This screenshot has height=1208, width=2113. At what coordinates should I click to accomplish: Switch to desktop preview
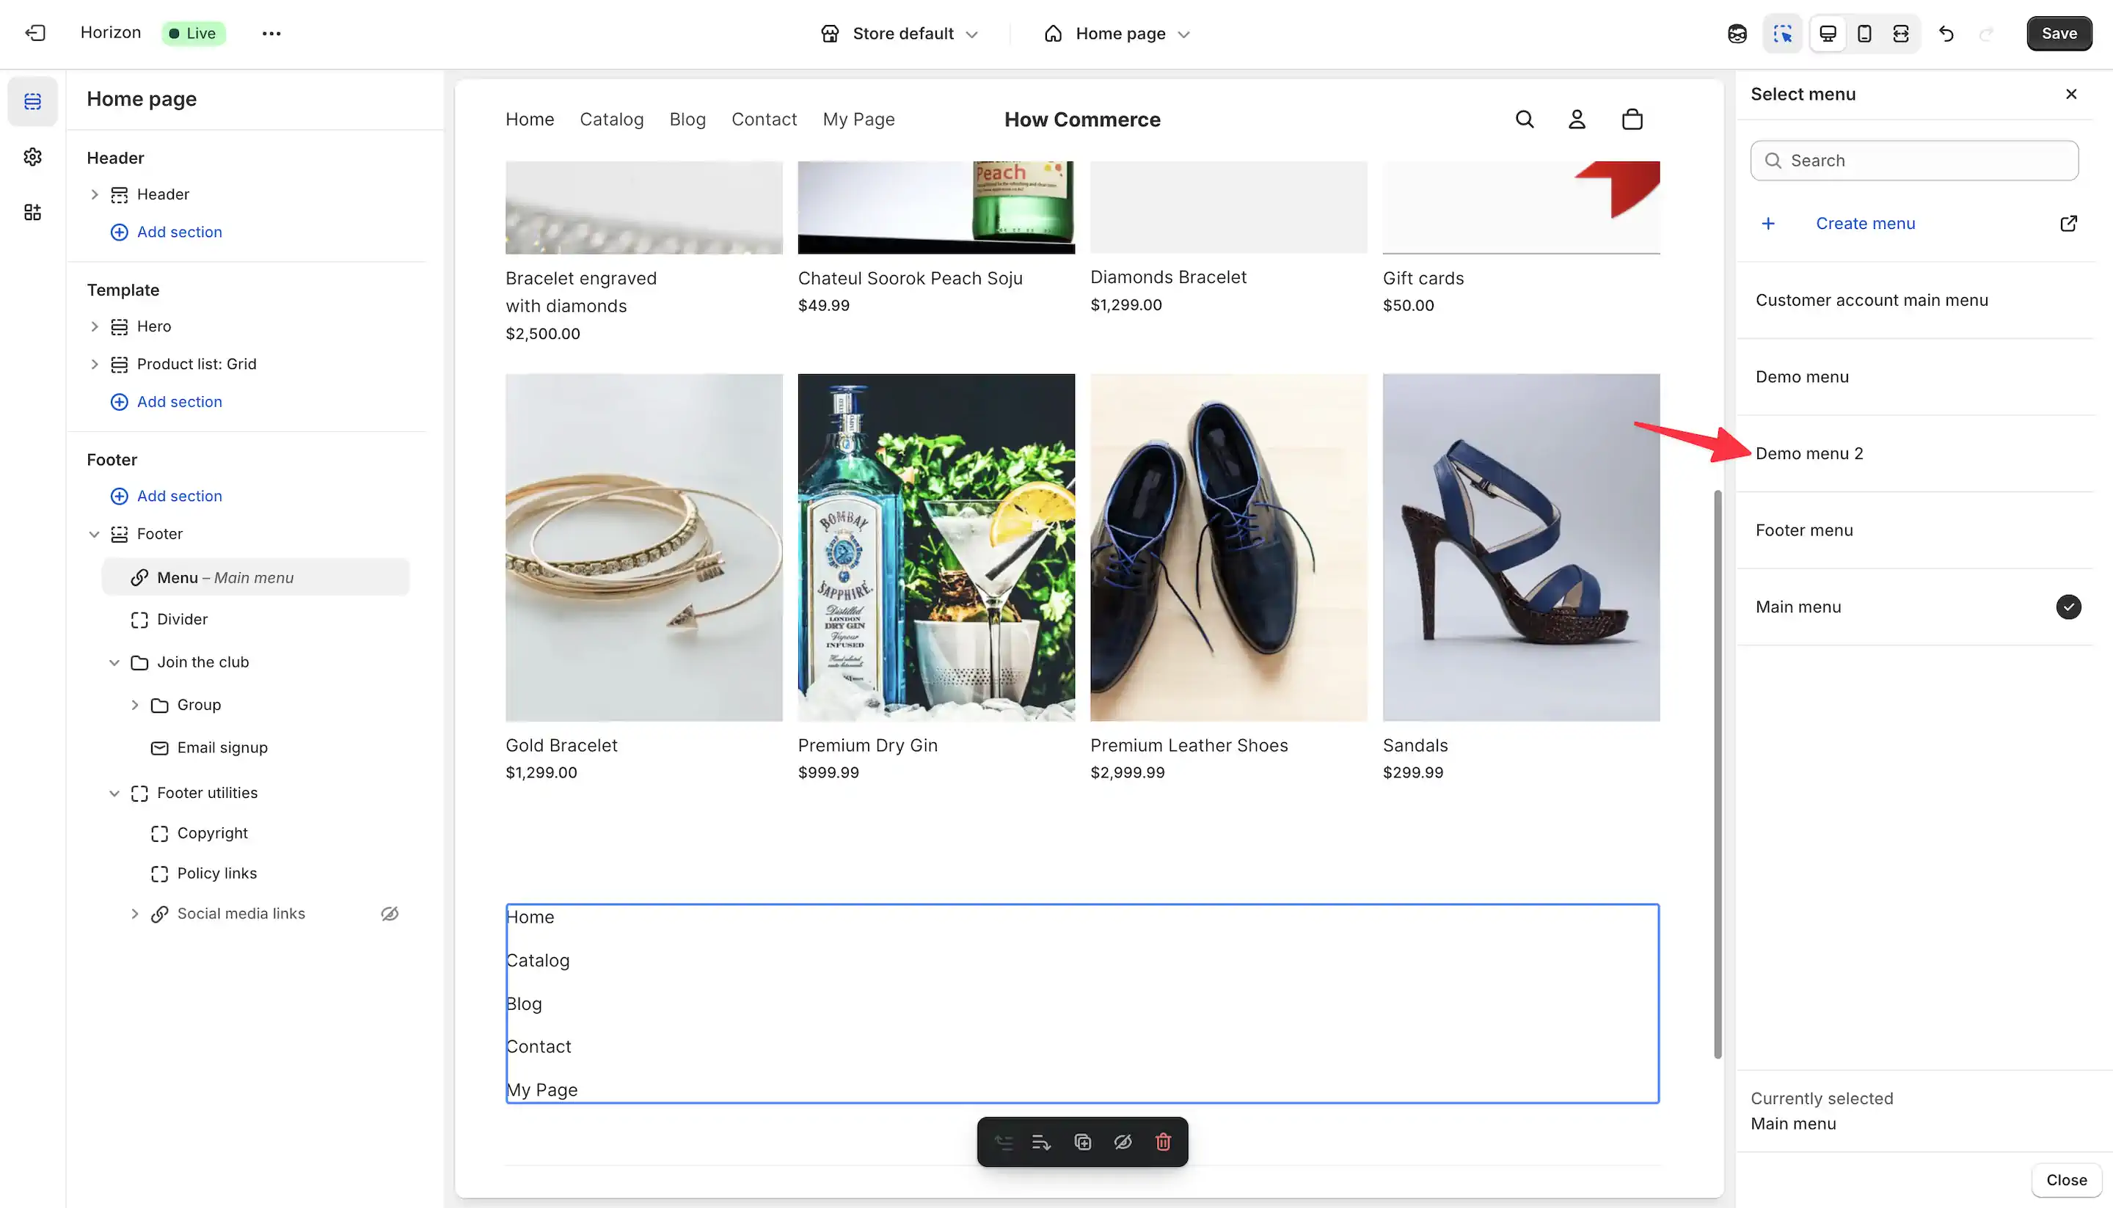pos(1828,33)
